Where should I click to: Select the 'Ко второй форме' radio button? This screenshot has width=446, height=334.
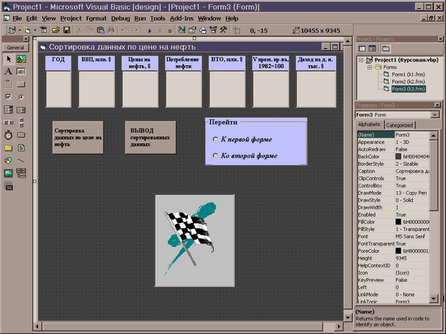coord(216,156)
